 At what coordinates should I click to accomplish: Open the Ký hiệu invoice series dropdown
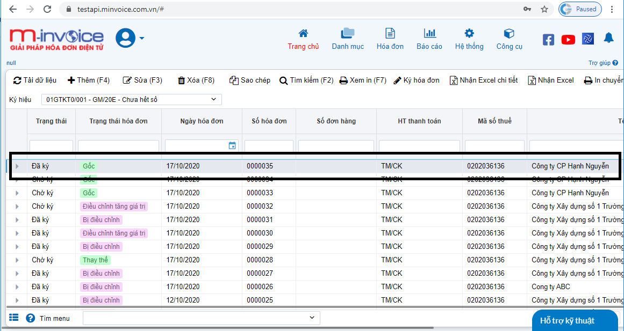(131, 99)
